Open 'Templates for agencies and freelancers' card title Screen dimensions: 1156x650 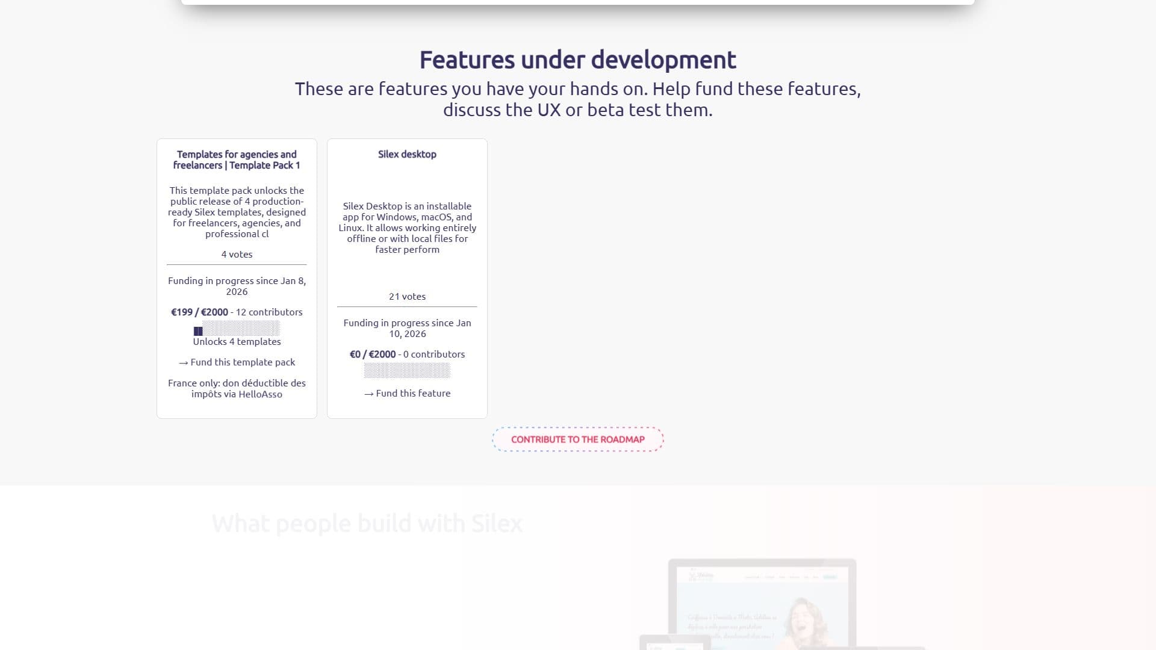point(237,160)
